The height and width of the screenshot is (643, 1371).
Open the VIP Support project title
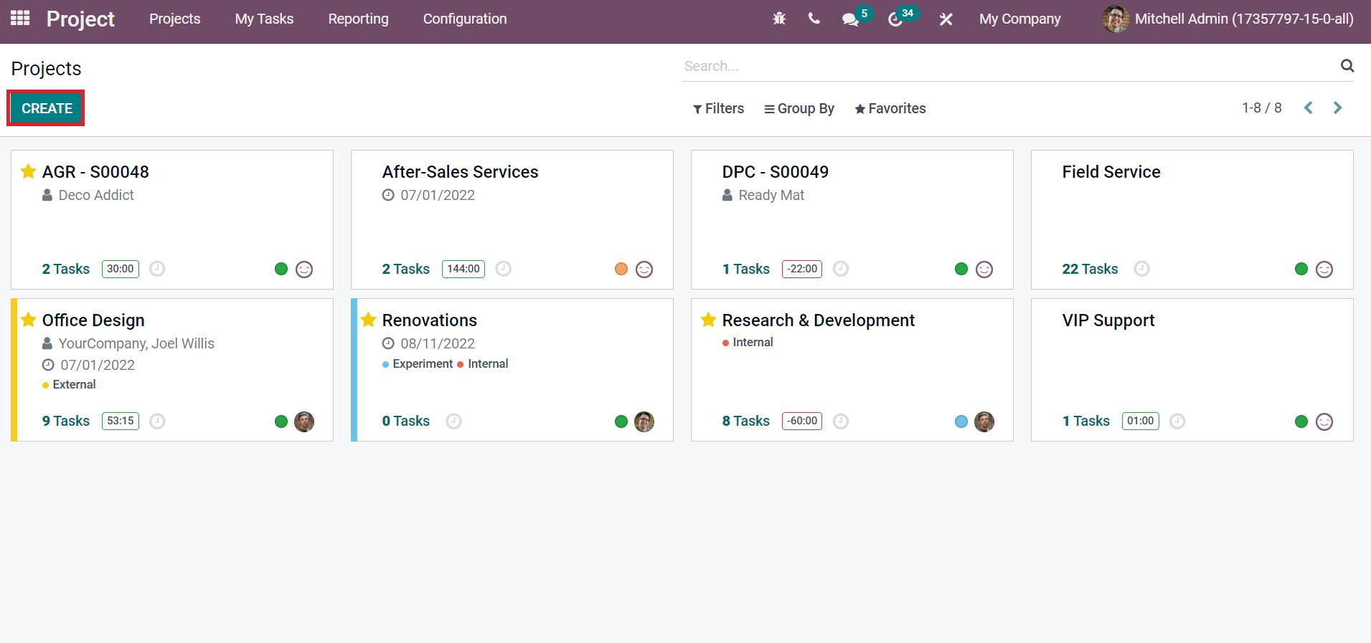point(1108,320)
